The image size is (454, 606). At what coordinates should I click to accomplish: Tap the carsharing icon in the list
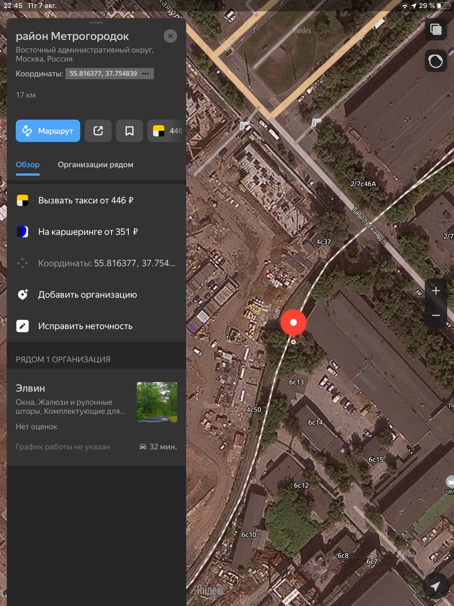(x=22, y=232)
